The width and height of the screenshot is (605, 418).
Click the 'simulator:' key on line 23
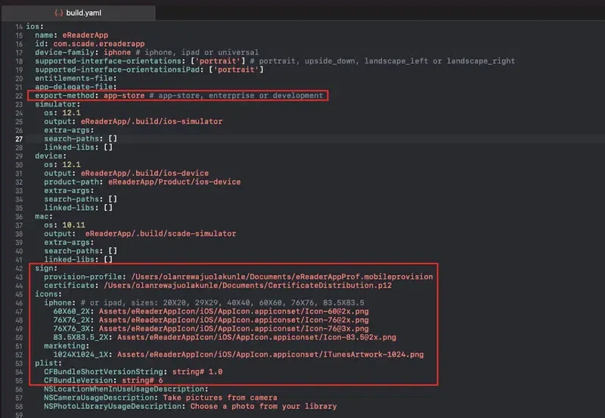click(57, 104)
